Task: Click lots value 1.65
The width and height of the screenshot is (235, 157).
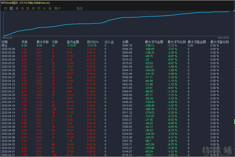Action: [24, 109]
